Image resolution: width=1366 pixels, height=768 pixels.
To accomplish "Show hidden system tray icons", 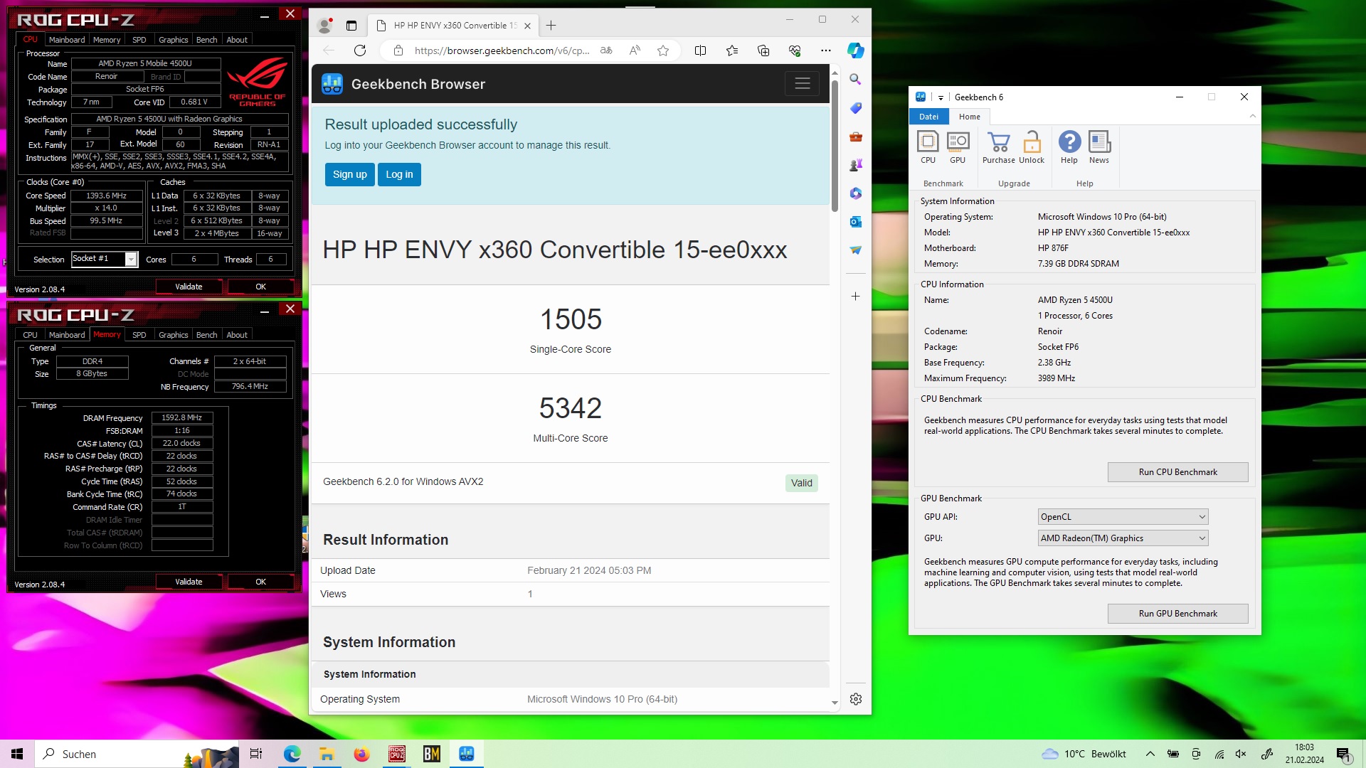I will click(1150, 754).
